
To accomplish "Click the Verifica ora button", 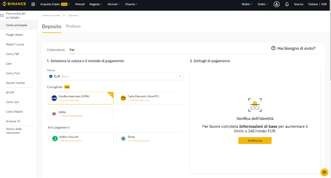I will pos(255,141).
